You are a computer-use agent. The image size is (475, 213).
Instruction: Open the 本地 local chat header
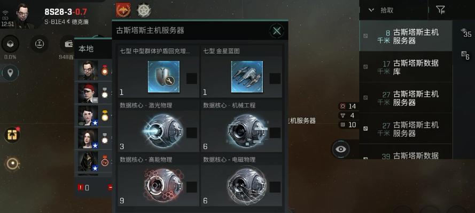click(87, 48)
